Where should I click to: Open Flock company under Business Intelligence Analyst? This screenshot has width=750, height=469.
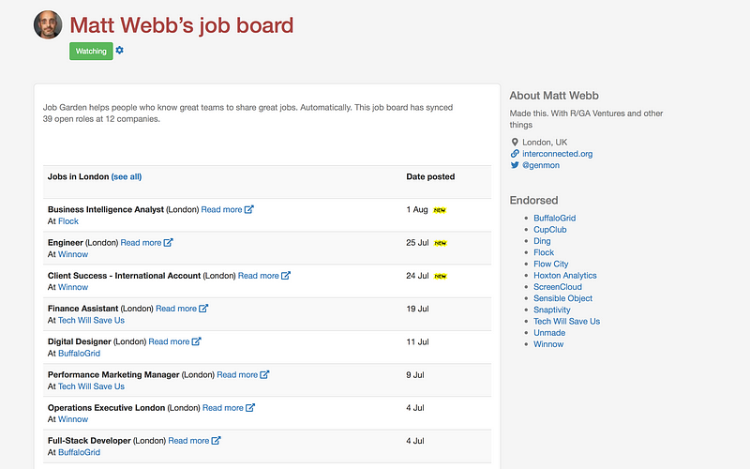click(68, 221)
